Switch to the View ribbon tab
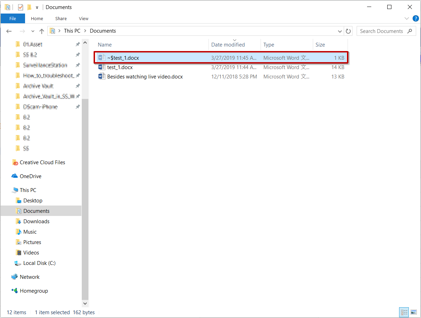The image size is (421, 318). (x=84, y=19)
